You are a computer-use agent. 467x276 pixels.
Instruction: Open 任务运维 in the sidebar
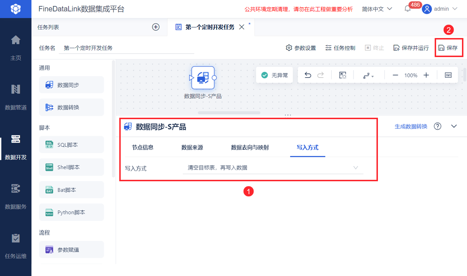tap(15, 247)
